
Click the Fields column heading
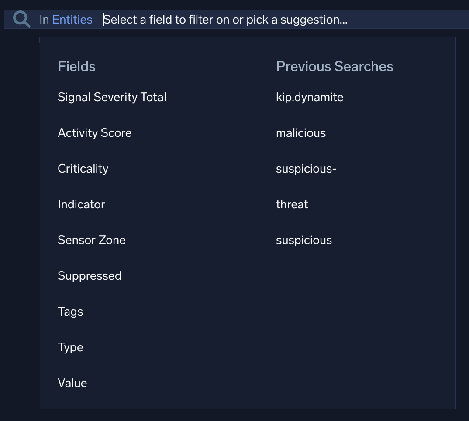coord(76,66)
